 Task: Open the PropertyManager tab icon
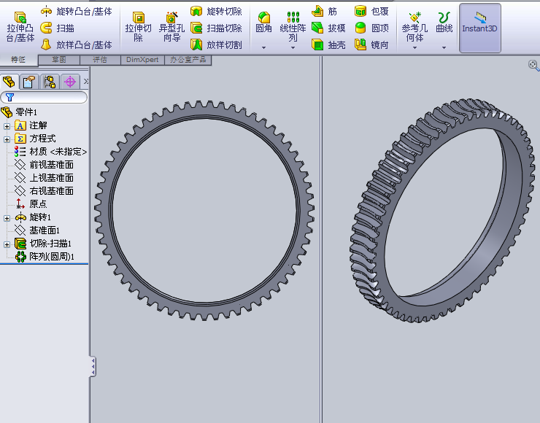click(x=29, y=82)
